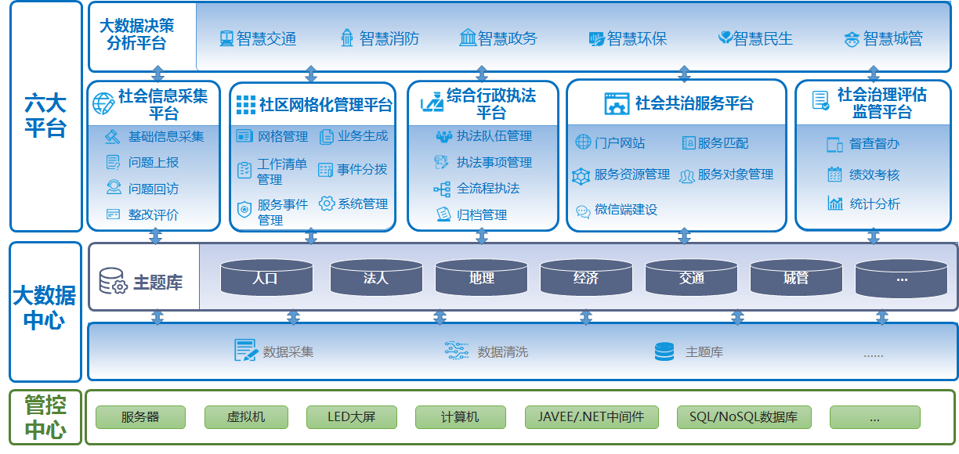Click the grid icon of 社区网格化管理平台
Viewport: 959px width, 454px height.
coord(246,105)
